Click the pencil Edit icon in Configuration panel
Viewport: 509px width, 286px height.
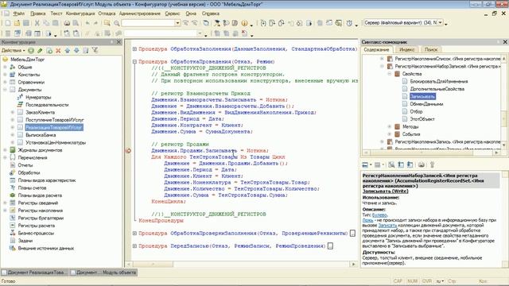(40, 51)
